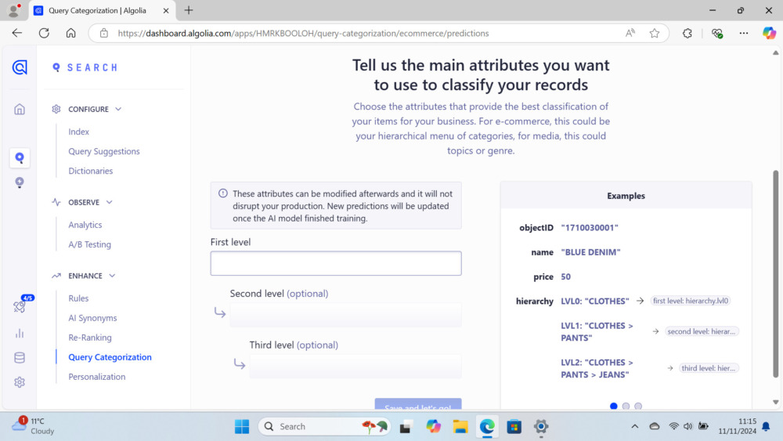
Task: Open the browser extensions puzzle icon
Action: [687, 33]
